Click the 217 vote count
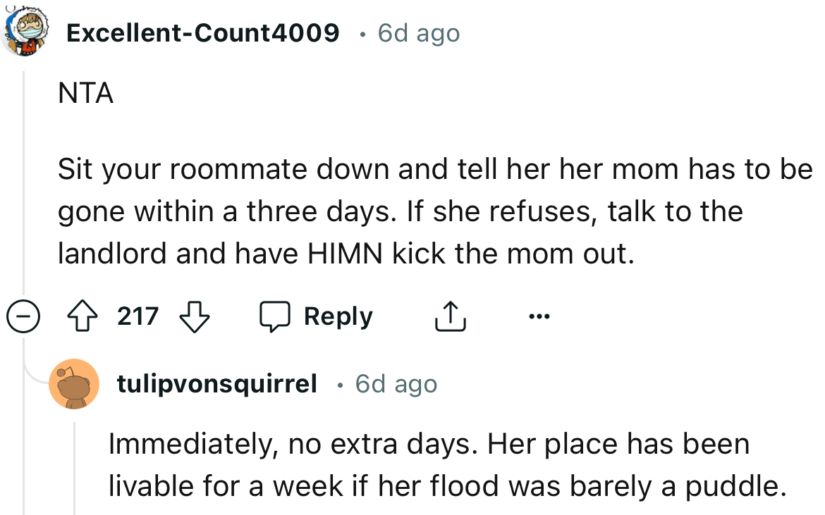Viewport: 825px width, 515px height. [139, 316]
